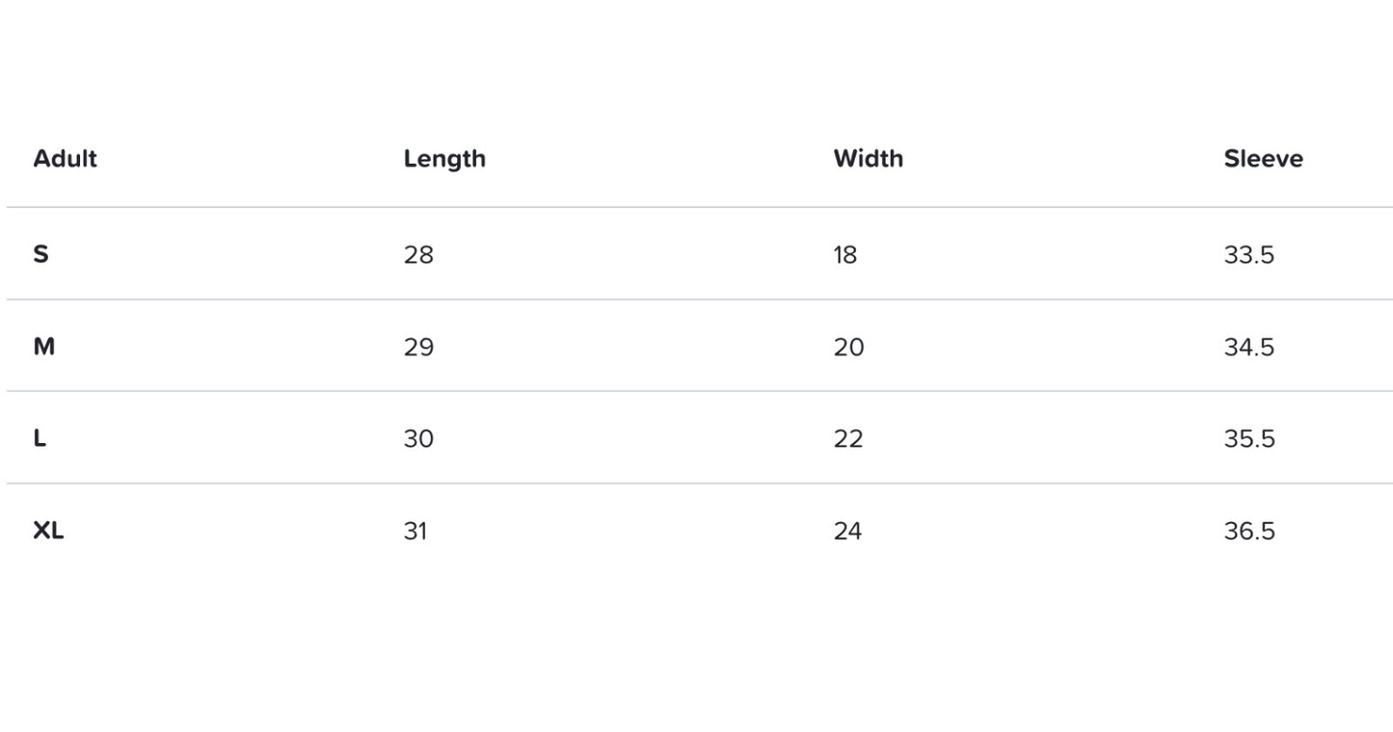Click width value 24 for size XL
The height and width of the screenshot is (732, 1393).
tap(847, 532)
